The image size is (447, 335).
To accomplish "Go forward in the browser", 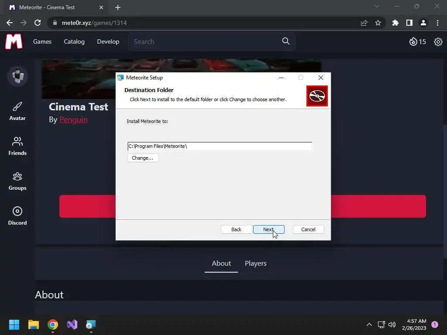I will tap(24, 23).
